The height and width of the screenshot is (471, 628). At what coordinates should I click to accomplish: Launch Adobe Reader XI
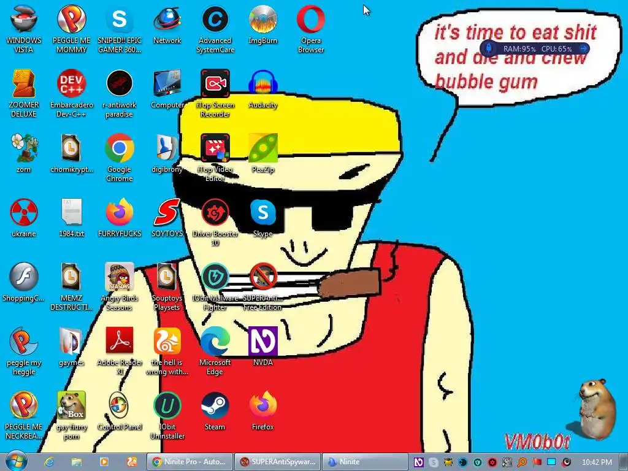point(120,351)
